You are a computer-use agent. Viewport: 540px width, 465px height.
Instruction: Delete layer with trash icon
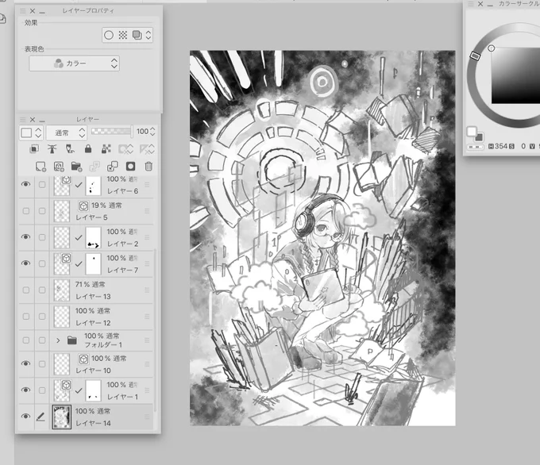coord(148,167)
